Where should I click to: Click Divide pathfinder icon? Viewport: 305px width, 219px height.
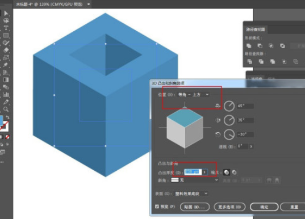click(x=249, y=61)
